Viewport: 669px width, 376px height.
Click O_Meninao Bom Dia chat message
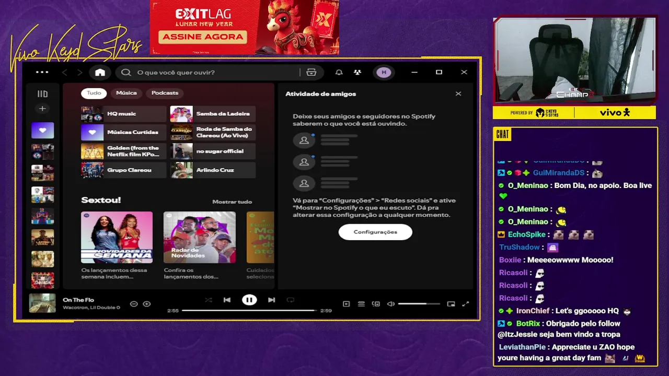click(575, 191)
